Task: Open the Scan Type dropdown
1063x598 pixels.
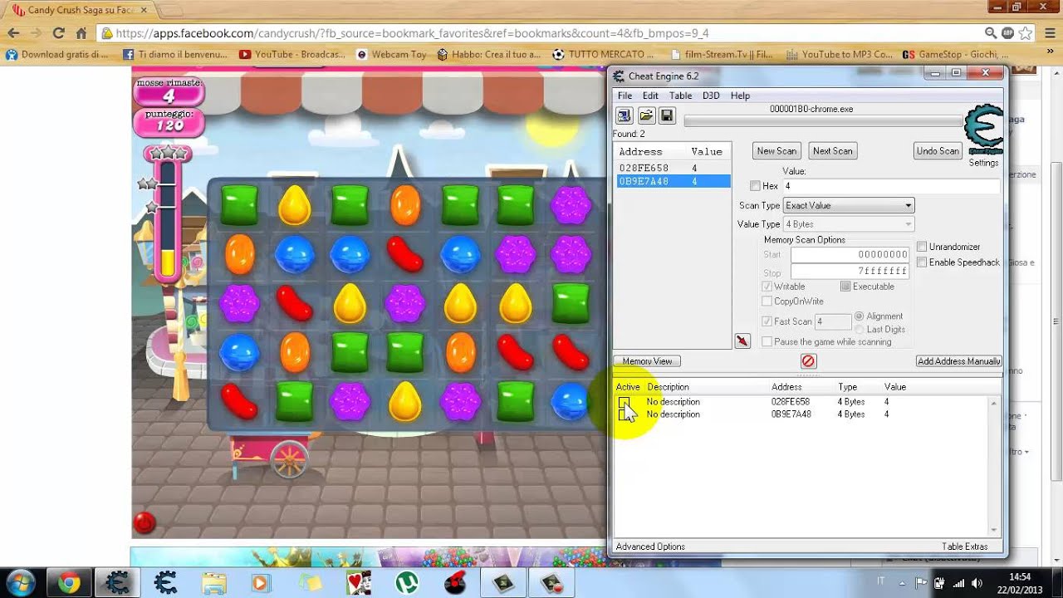Action: pyautogui.click(x=848, y=205)
